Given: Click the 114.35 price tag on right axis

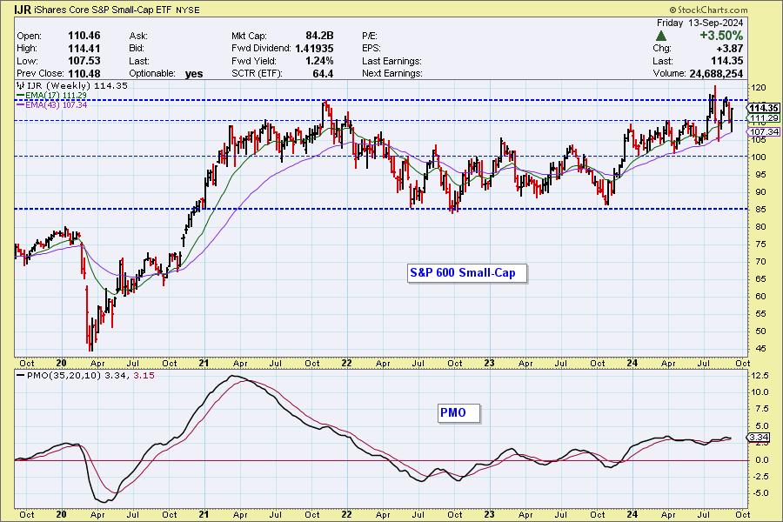Looking at the screenshot, I should [764, 108].
